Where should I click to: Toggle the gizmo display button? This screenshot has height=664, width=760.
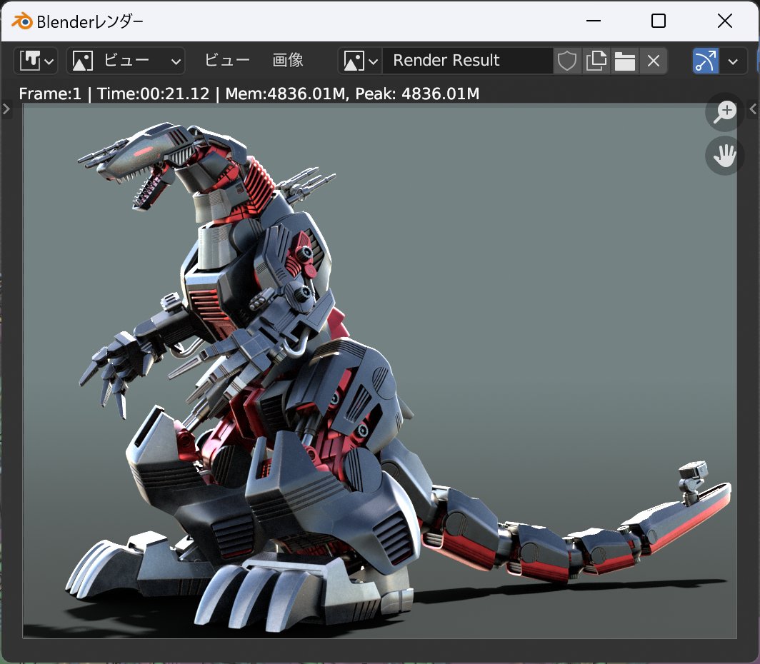pos(705,61)
